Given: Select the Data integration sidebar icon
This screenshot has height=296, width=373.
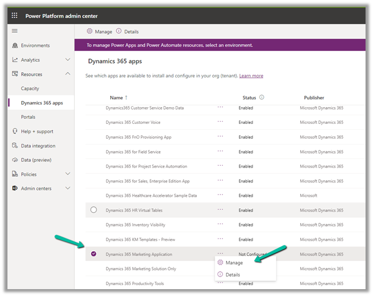Looking at the screenshot, I should pos(15,146).
